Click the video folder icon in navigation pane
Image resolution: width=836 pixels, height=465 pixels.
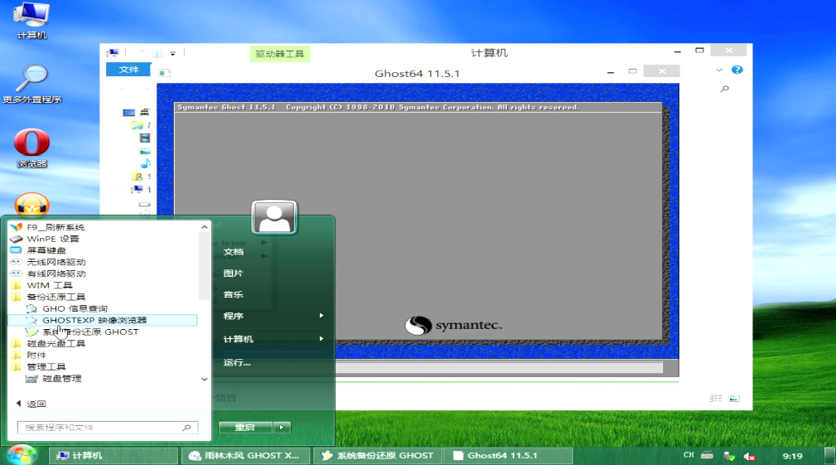click(x=144, y=138)
